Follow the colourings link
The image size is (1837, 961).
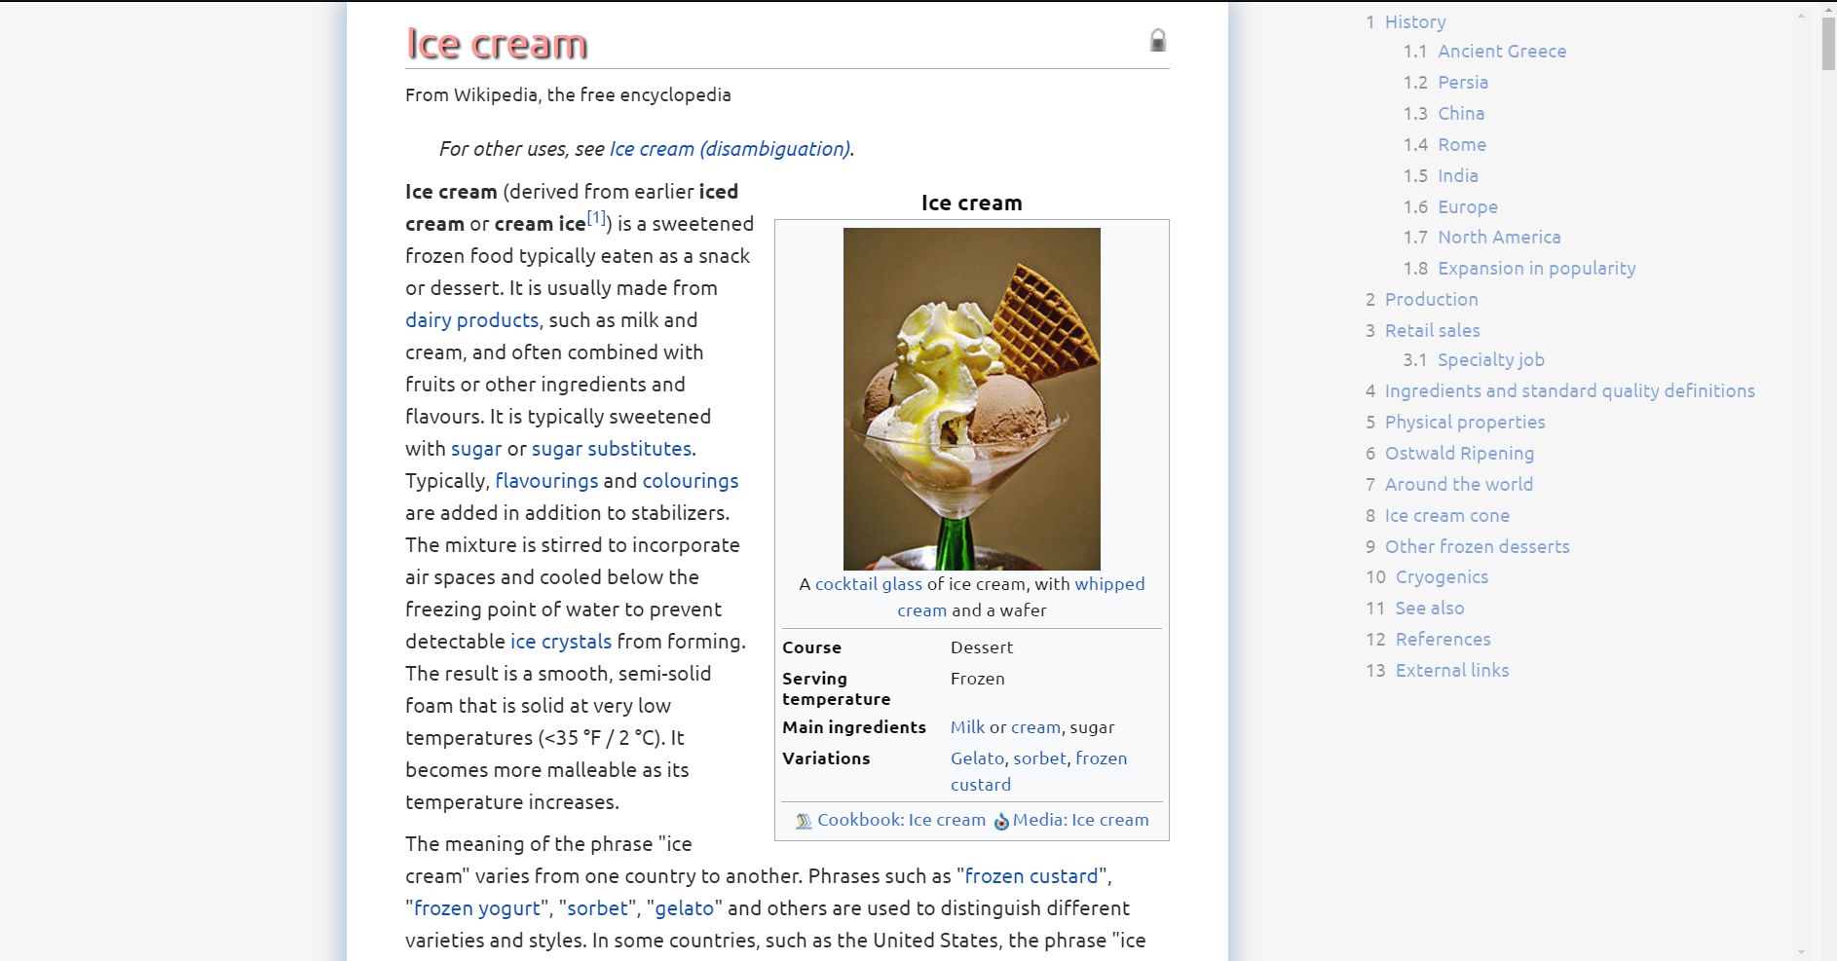pyautogui.click(x=691, y=481)
